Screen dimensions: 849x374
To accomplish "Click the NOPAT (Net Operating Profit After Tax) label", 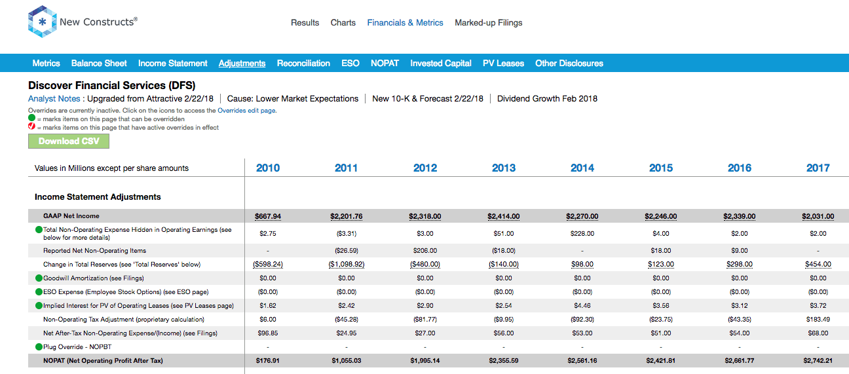I will 103,361.
